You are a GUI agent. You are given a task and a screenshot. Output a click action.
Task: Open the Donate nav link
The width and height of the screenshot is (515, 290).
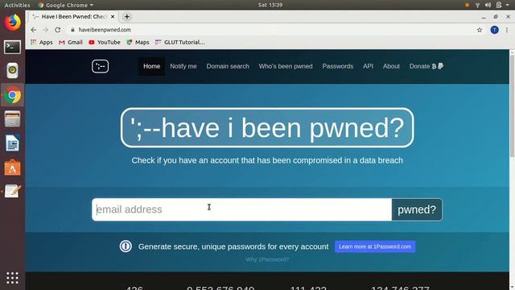426,66
